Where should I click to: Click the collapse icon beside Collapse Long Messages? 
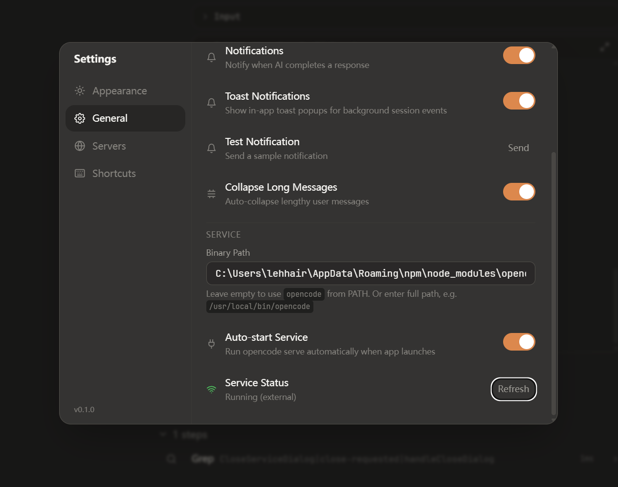[211, 194]
